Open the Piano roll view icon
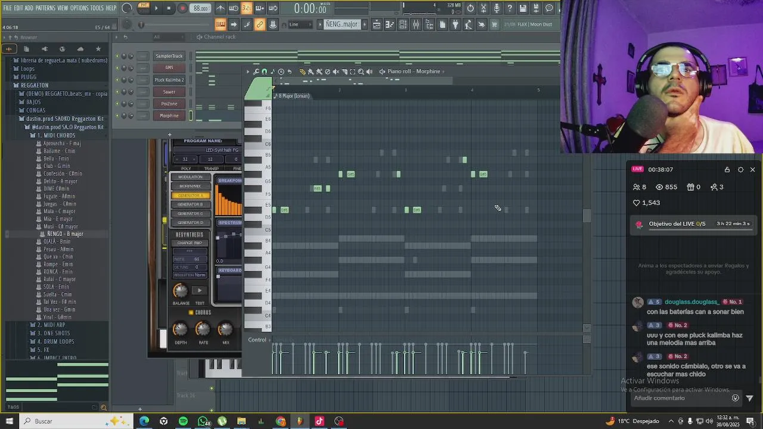 390,24
